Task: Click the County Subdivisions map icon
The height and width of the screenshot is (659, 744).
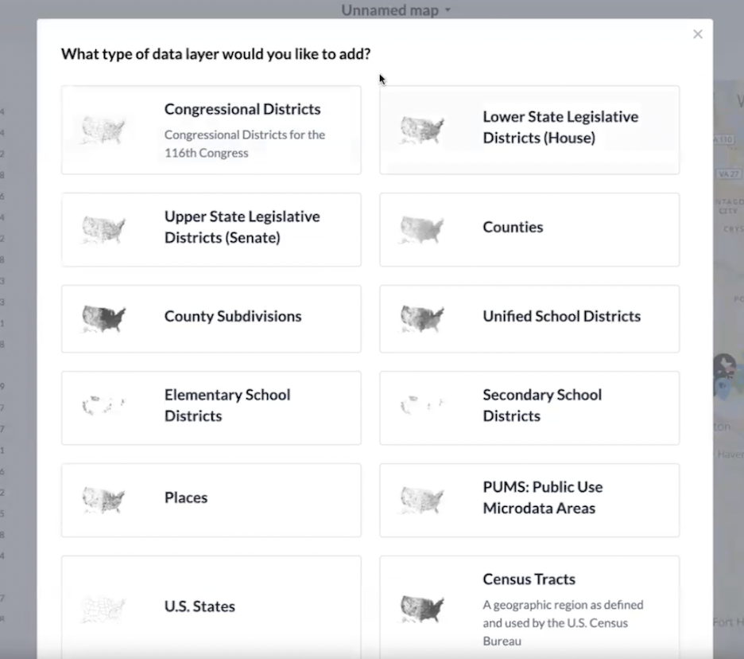Action: tap(104, 318)
